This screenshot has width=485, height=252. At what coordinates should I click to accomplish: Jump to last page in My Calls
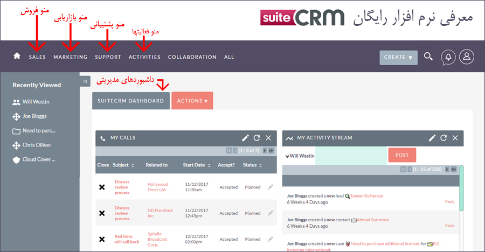click(271, 151)
